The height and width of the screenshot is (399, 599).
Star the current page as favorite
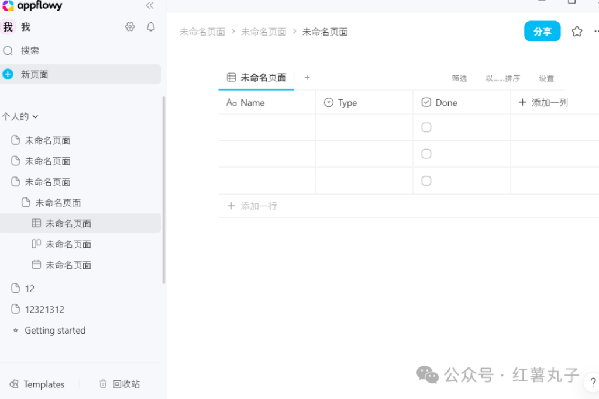(576, 31)
